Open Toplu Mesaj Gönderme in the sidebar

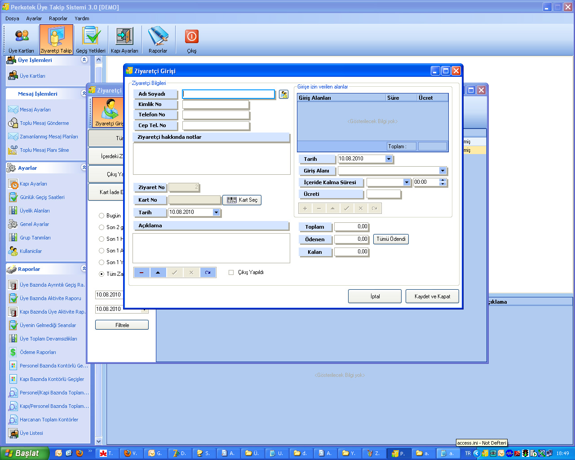click(x=44, y=123)
